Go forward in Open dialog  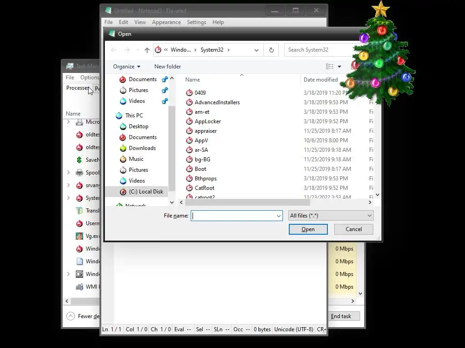point(127,50)
